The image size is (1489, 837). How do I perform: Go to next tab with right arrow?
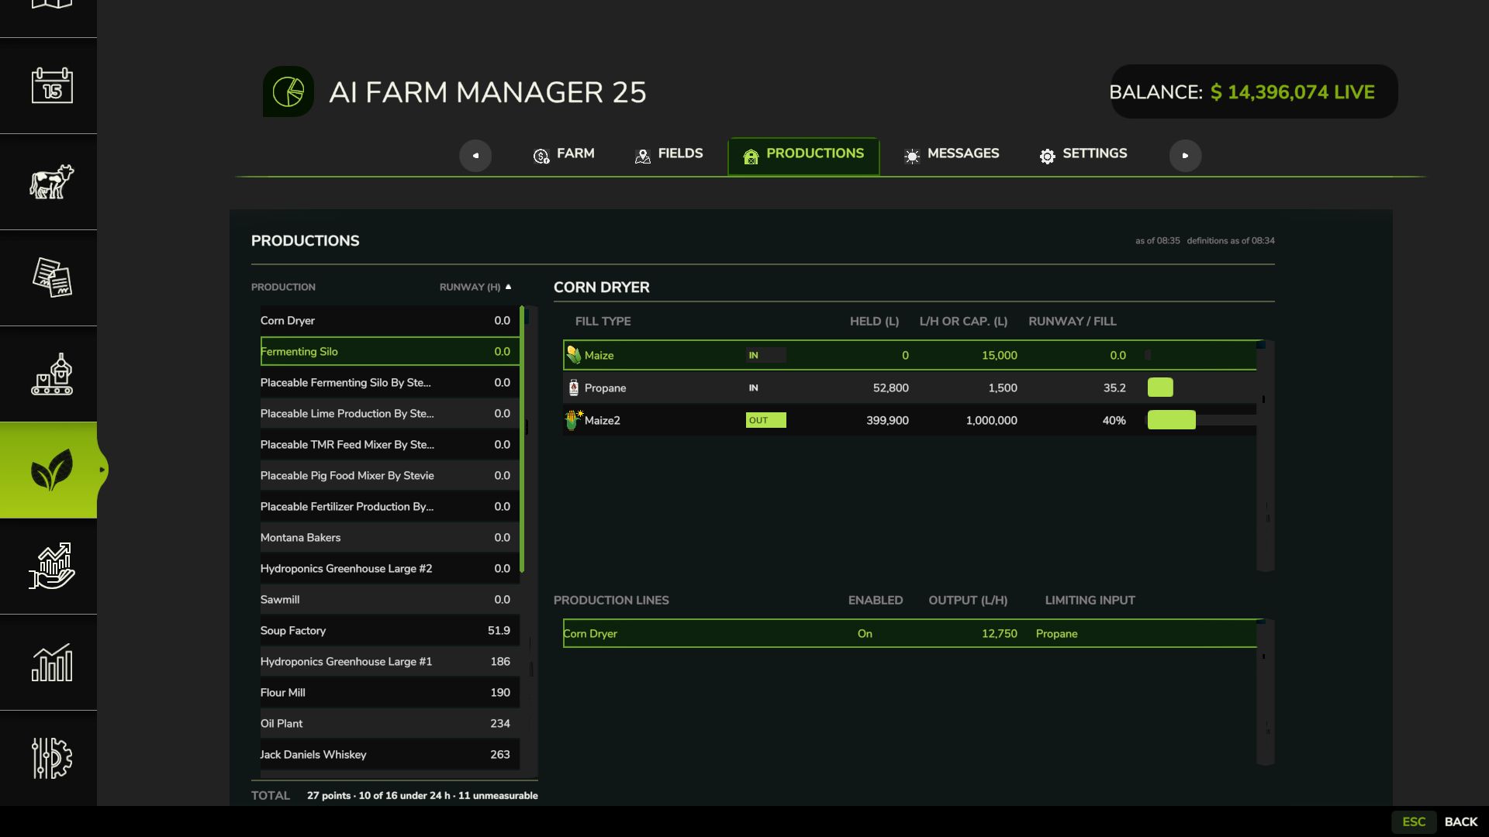click(1185, 156)
